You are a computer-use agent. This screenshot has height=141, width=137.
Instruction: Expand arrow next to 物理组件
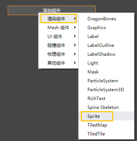point(75,54)
